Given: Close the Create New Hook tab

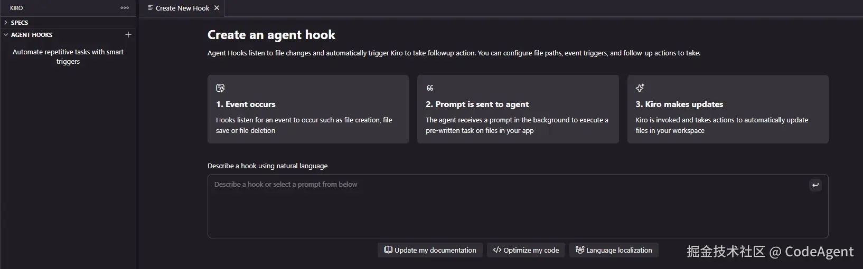Looking at the screenshot, I should click(x=217, y=8).
